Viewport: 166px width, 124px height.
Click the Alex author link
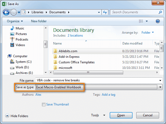[x=38, y=95]
